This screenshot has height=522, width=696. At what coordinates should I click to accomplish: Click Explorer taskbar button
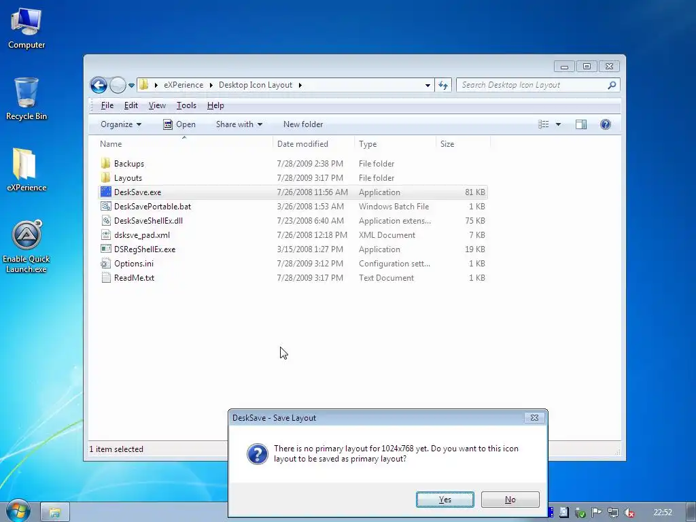click(54, 512)
